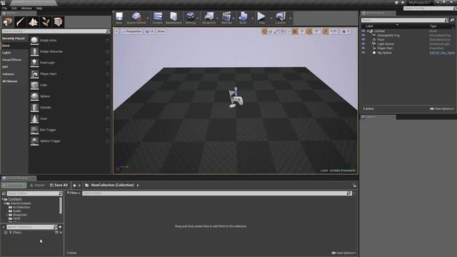Click the lock icon in Content Browser
Viewport: 457px width, 257px height.
pos(354,186)
